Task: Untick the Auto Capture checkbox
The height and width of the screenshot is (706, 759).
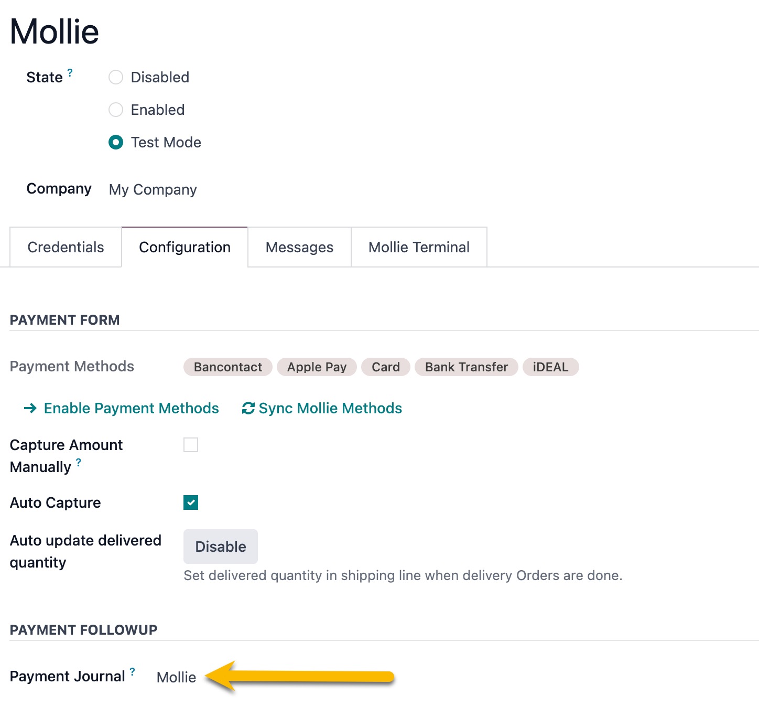Action: pos(191,502)
